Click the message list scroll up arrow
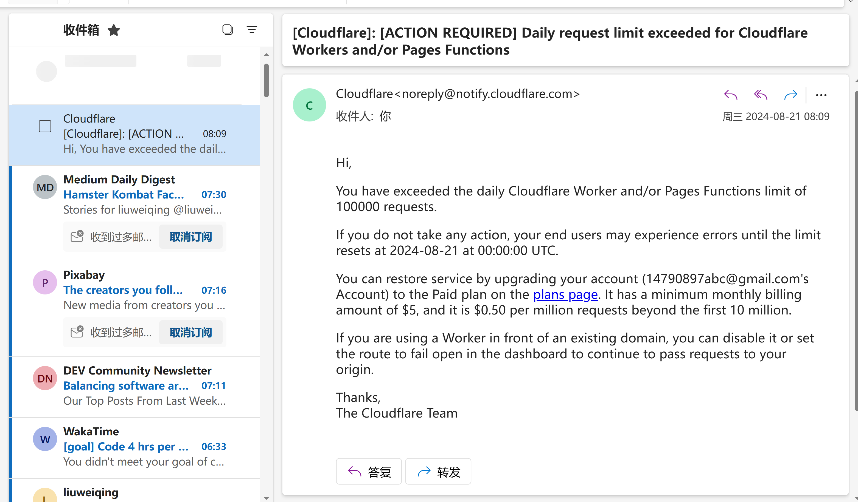858x502 pixels. coord(266,54)
